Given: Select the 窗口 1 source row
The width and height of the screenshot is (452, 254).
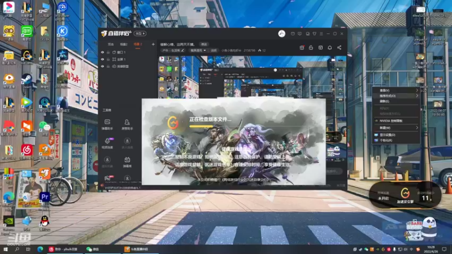Looking at the screenshot, I should (129, 52).
